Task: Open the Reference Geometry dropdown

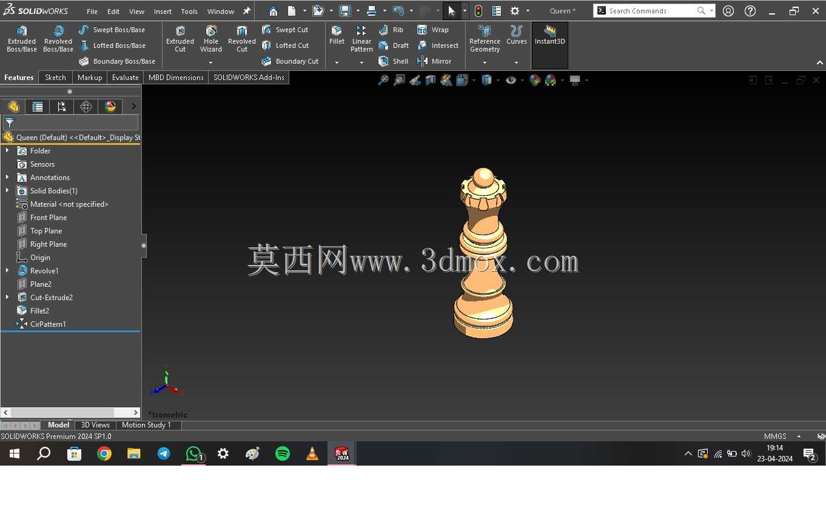Action: point(485,62)
